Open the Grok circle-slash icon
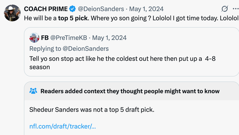 coord(225,9)
